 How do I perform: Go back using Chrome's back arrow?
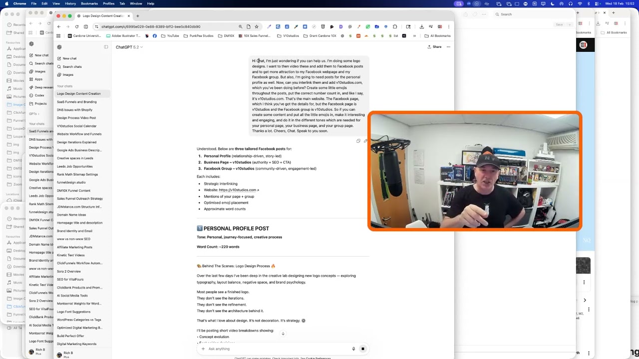(59, 26)
